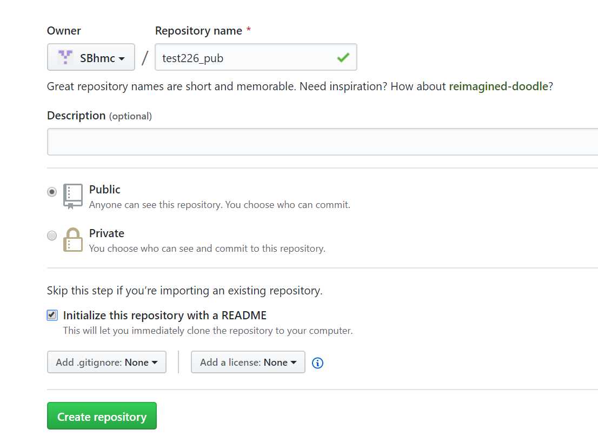Click the Create repository button
The image size is (598, 443).
[x=102, y=416]
